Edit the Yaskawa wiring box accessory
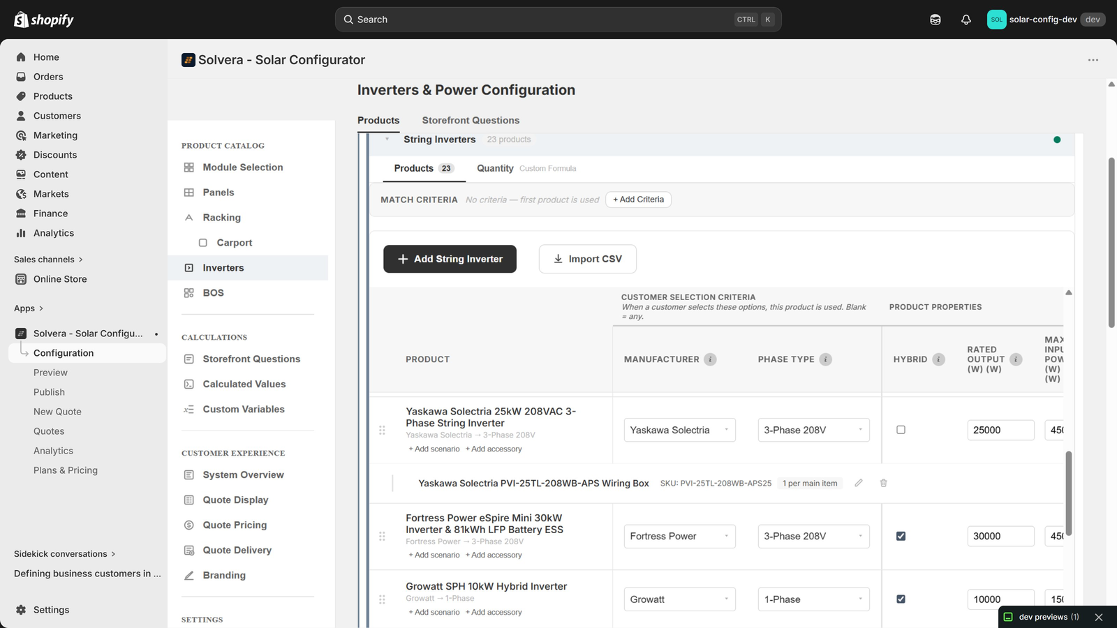 coord(859,483)
